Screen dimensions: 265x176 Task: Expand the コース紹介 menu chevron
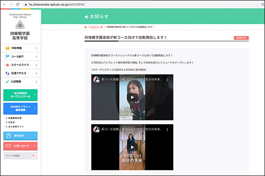36,57
